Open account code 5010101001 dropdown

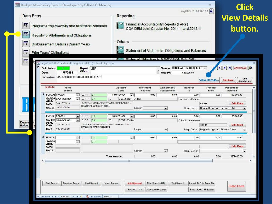coord(131,95)
